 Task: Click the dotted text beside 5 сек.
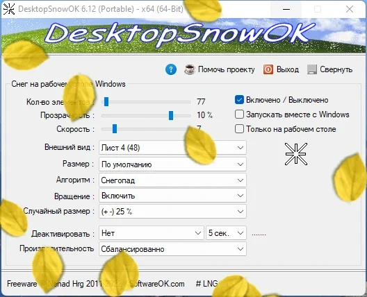tap(259, 234)
